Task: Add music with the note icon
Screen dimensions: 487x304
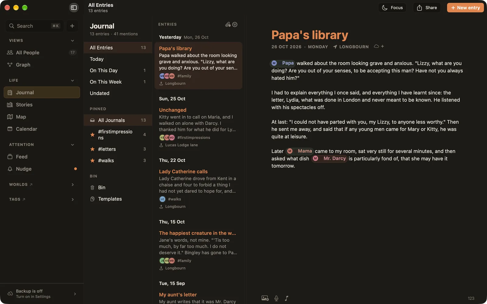Action: tap(286, 298)
